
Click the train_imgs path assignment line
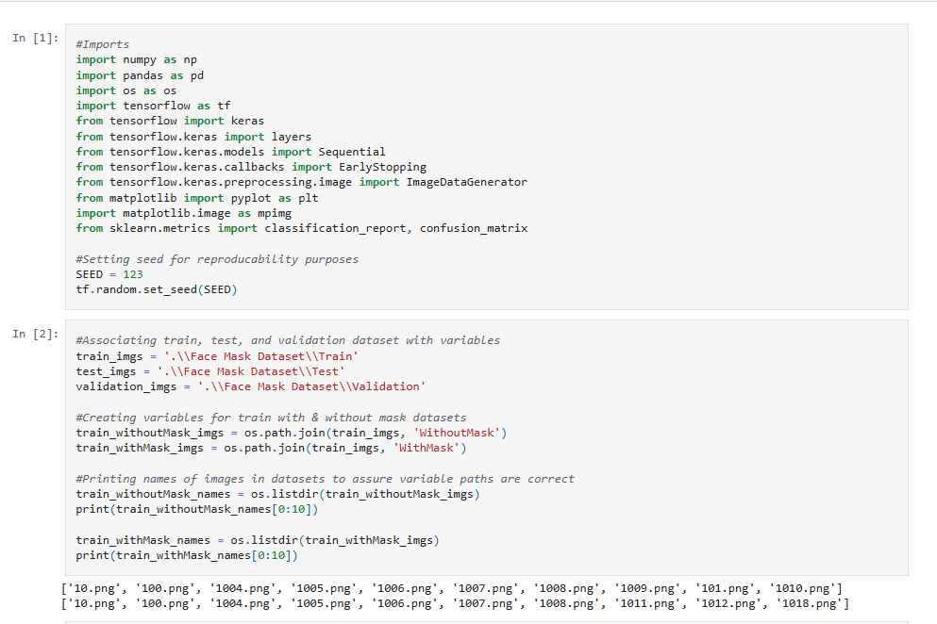[217, 355]
